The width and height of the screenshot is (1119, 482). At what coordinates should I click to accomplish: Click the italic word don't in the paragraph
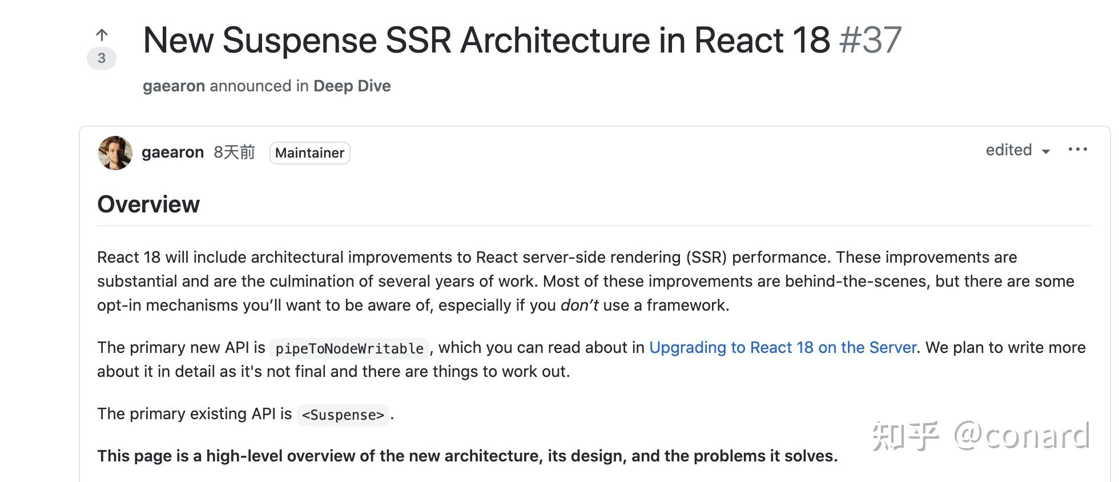pyautogui.click(x=579, y=306)
